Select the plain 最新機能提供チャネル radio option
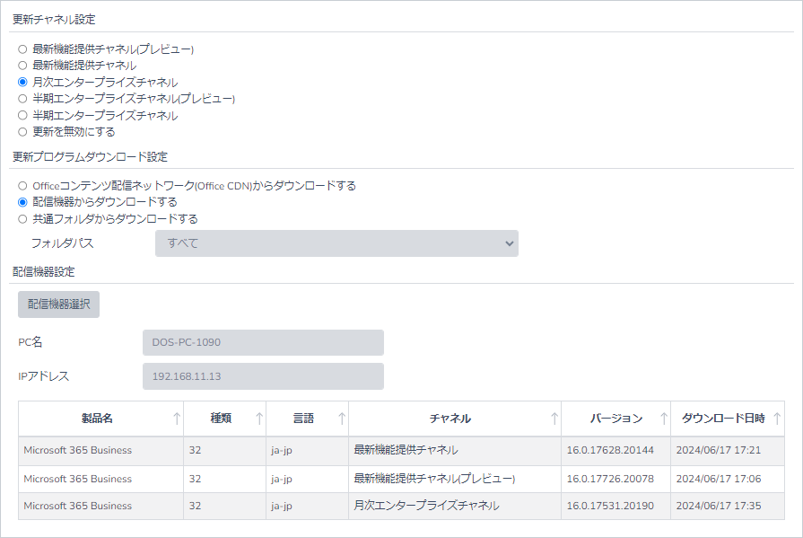The width and height of the screenshot is (803, 538). 22,66
